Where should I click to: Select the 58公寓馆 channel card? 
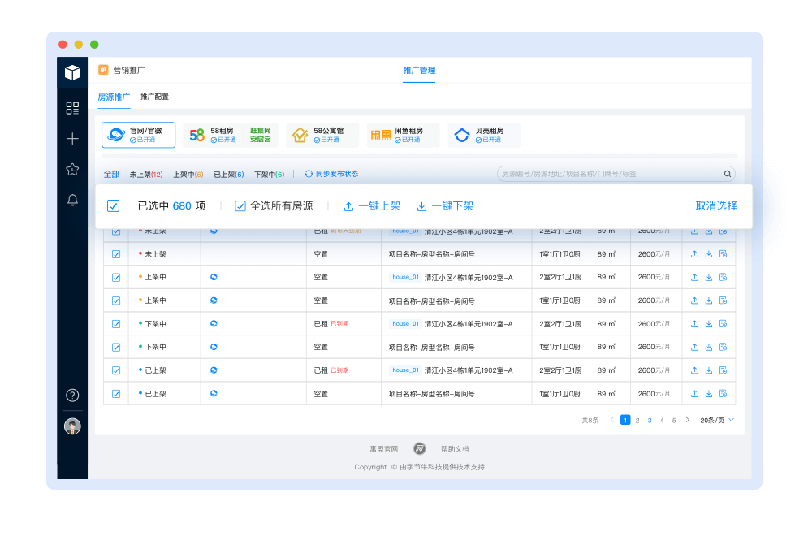[322, 135]
